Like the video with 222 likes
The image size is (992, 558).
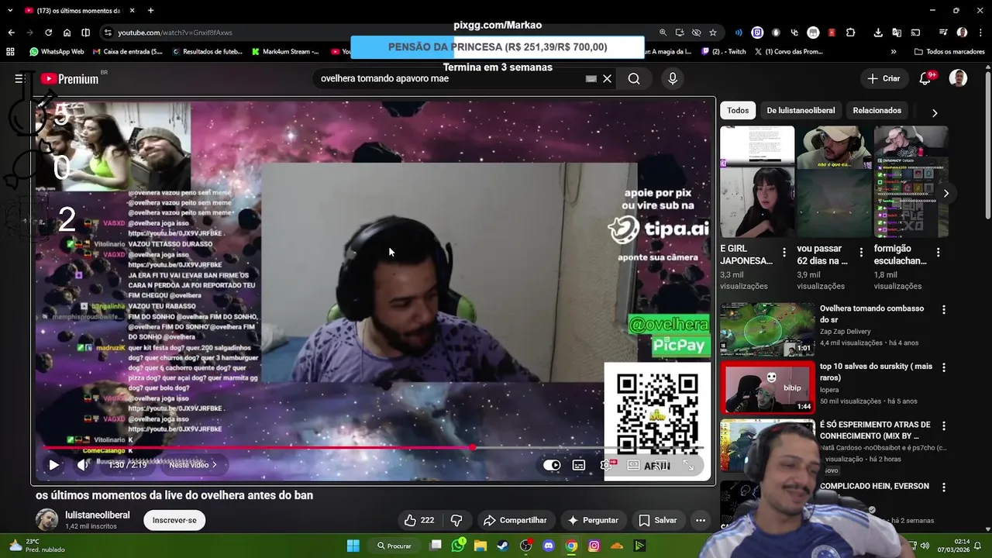point(418,520)
